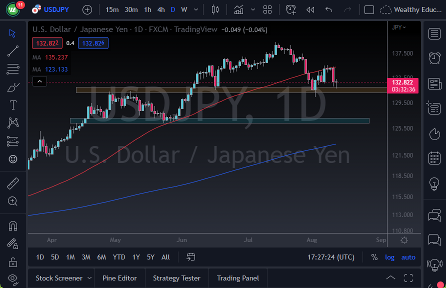Viewport: 446px width, 288px height.
Task: Switch to the 1h timeframe
Action: [x=147, y=9]
